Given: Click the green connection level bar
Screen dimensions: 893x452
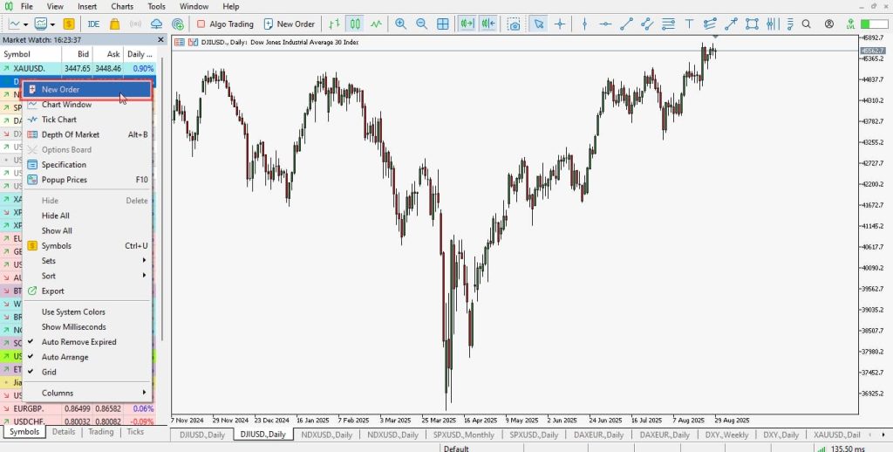Looking at the screenshot, I should tap(874, 24).
